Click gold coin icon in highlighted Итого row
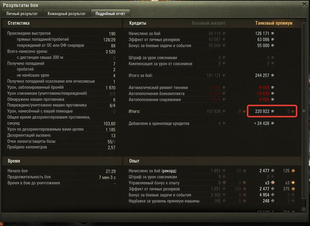The image size is (310, 226). [293, 111]
